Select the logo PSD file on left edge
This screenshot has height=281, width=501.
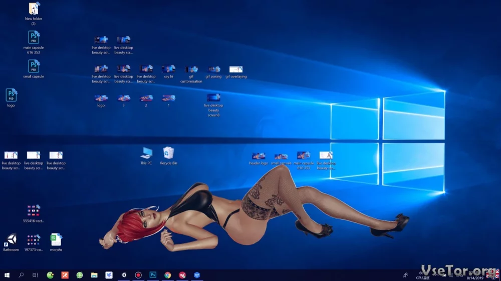click(11, 96)
